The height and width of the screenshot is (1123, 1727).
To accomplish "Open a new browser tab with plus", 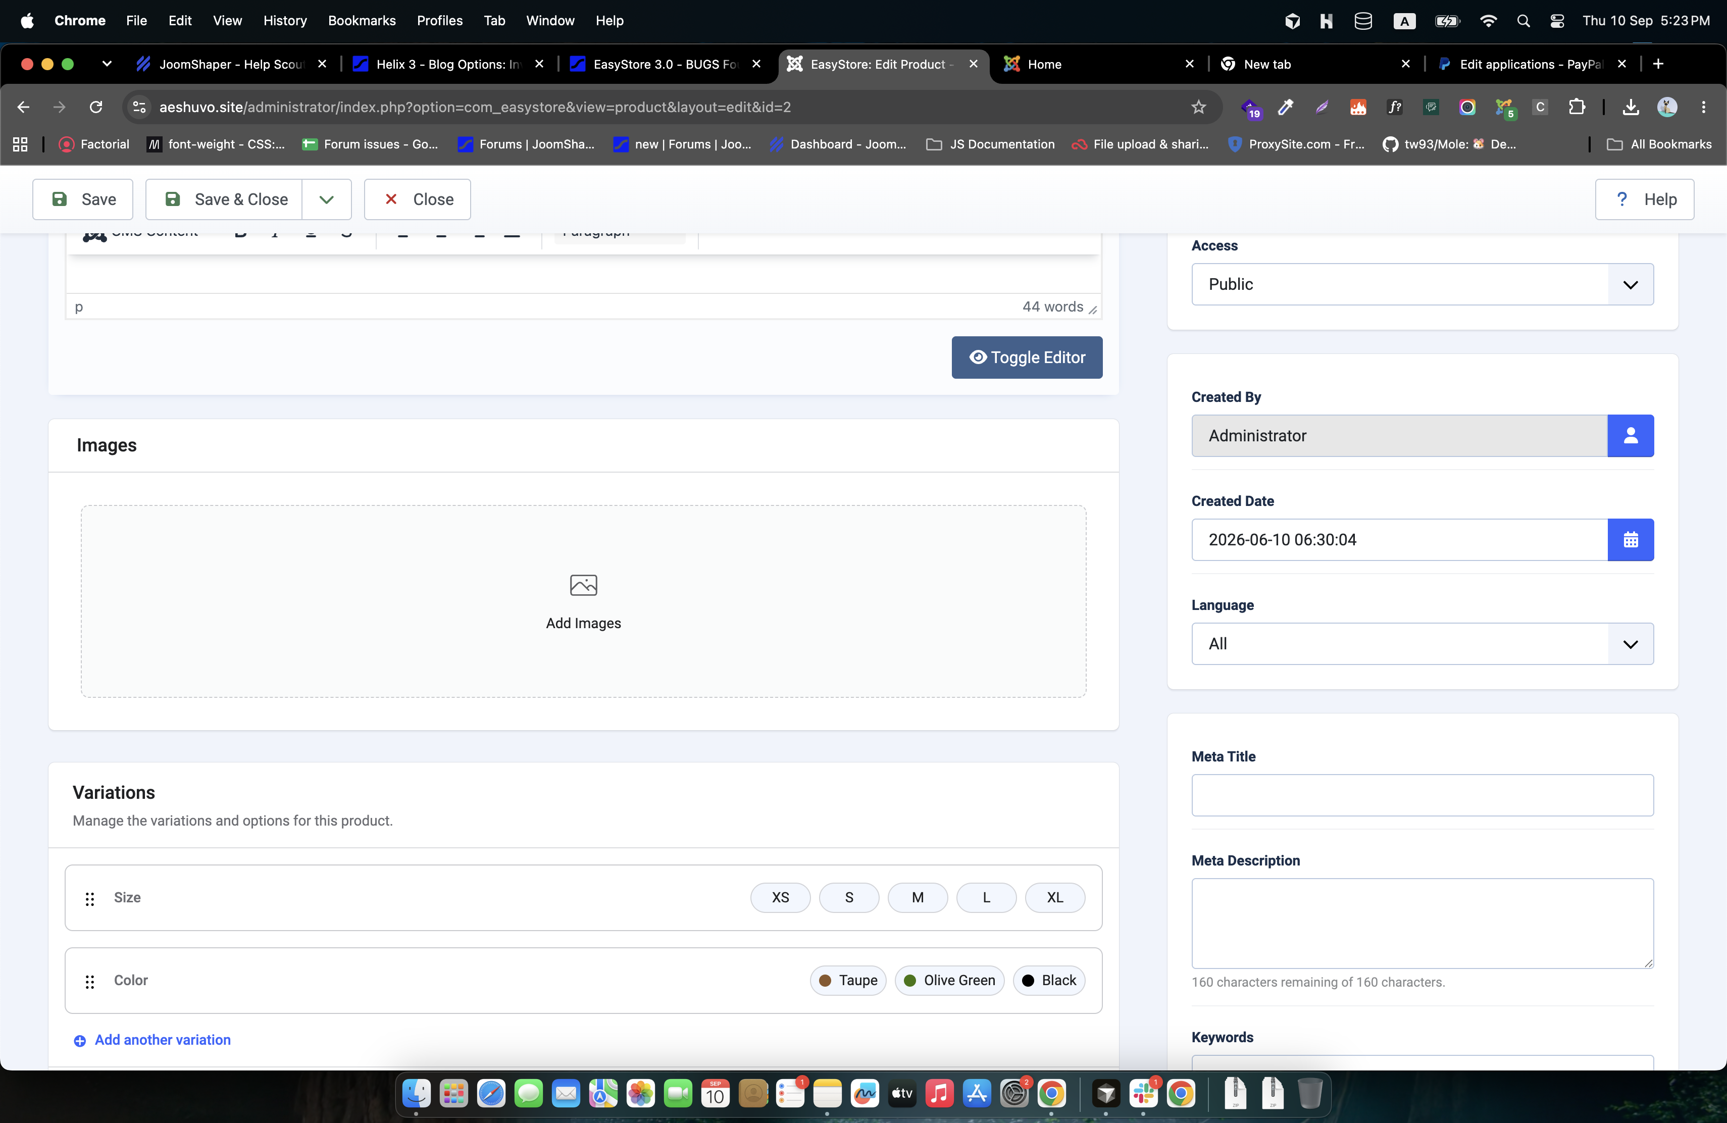I will click(x=1658, y=64).
